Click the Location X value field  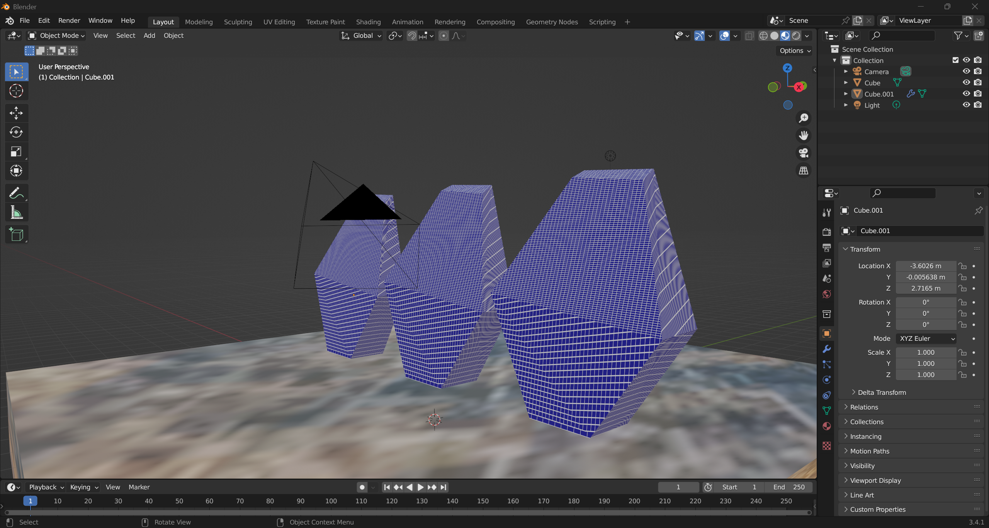[926, 266]
